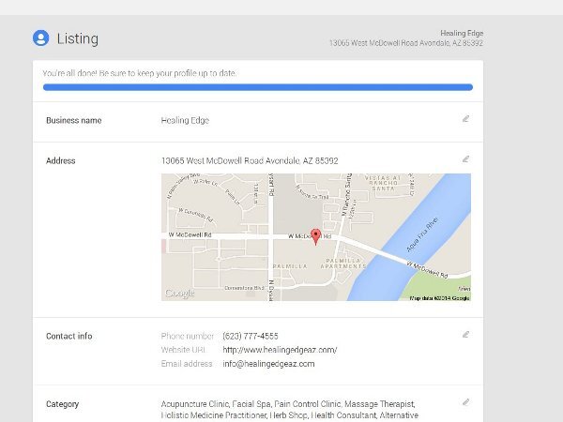Click the header address line at top right
The height and width of the screenshot is (422, 563).
[406, 43]
